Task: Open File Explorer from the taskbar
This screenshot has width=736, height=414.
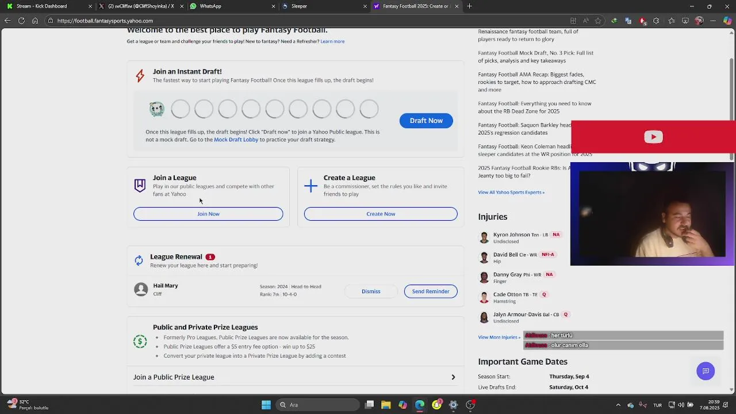Action: tap(386, 405)
